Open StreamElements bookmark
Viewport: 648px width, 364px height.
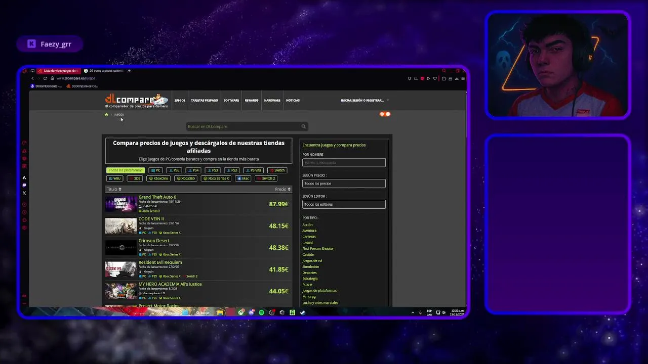coord(46,86)
